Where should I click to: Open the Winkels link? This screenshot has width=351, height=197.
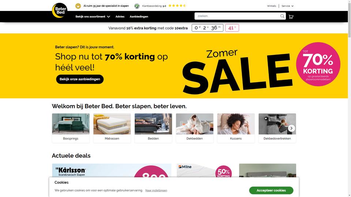point(271,6)
